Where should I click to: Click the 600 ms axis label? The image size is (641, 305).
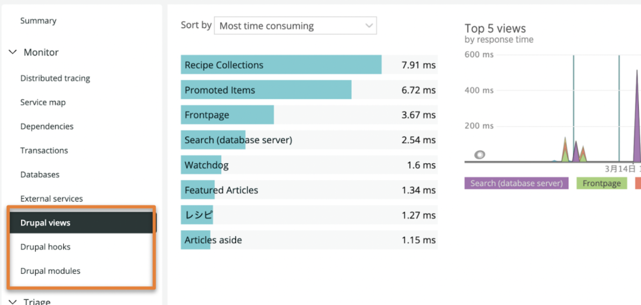(x=479, y=55)
